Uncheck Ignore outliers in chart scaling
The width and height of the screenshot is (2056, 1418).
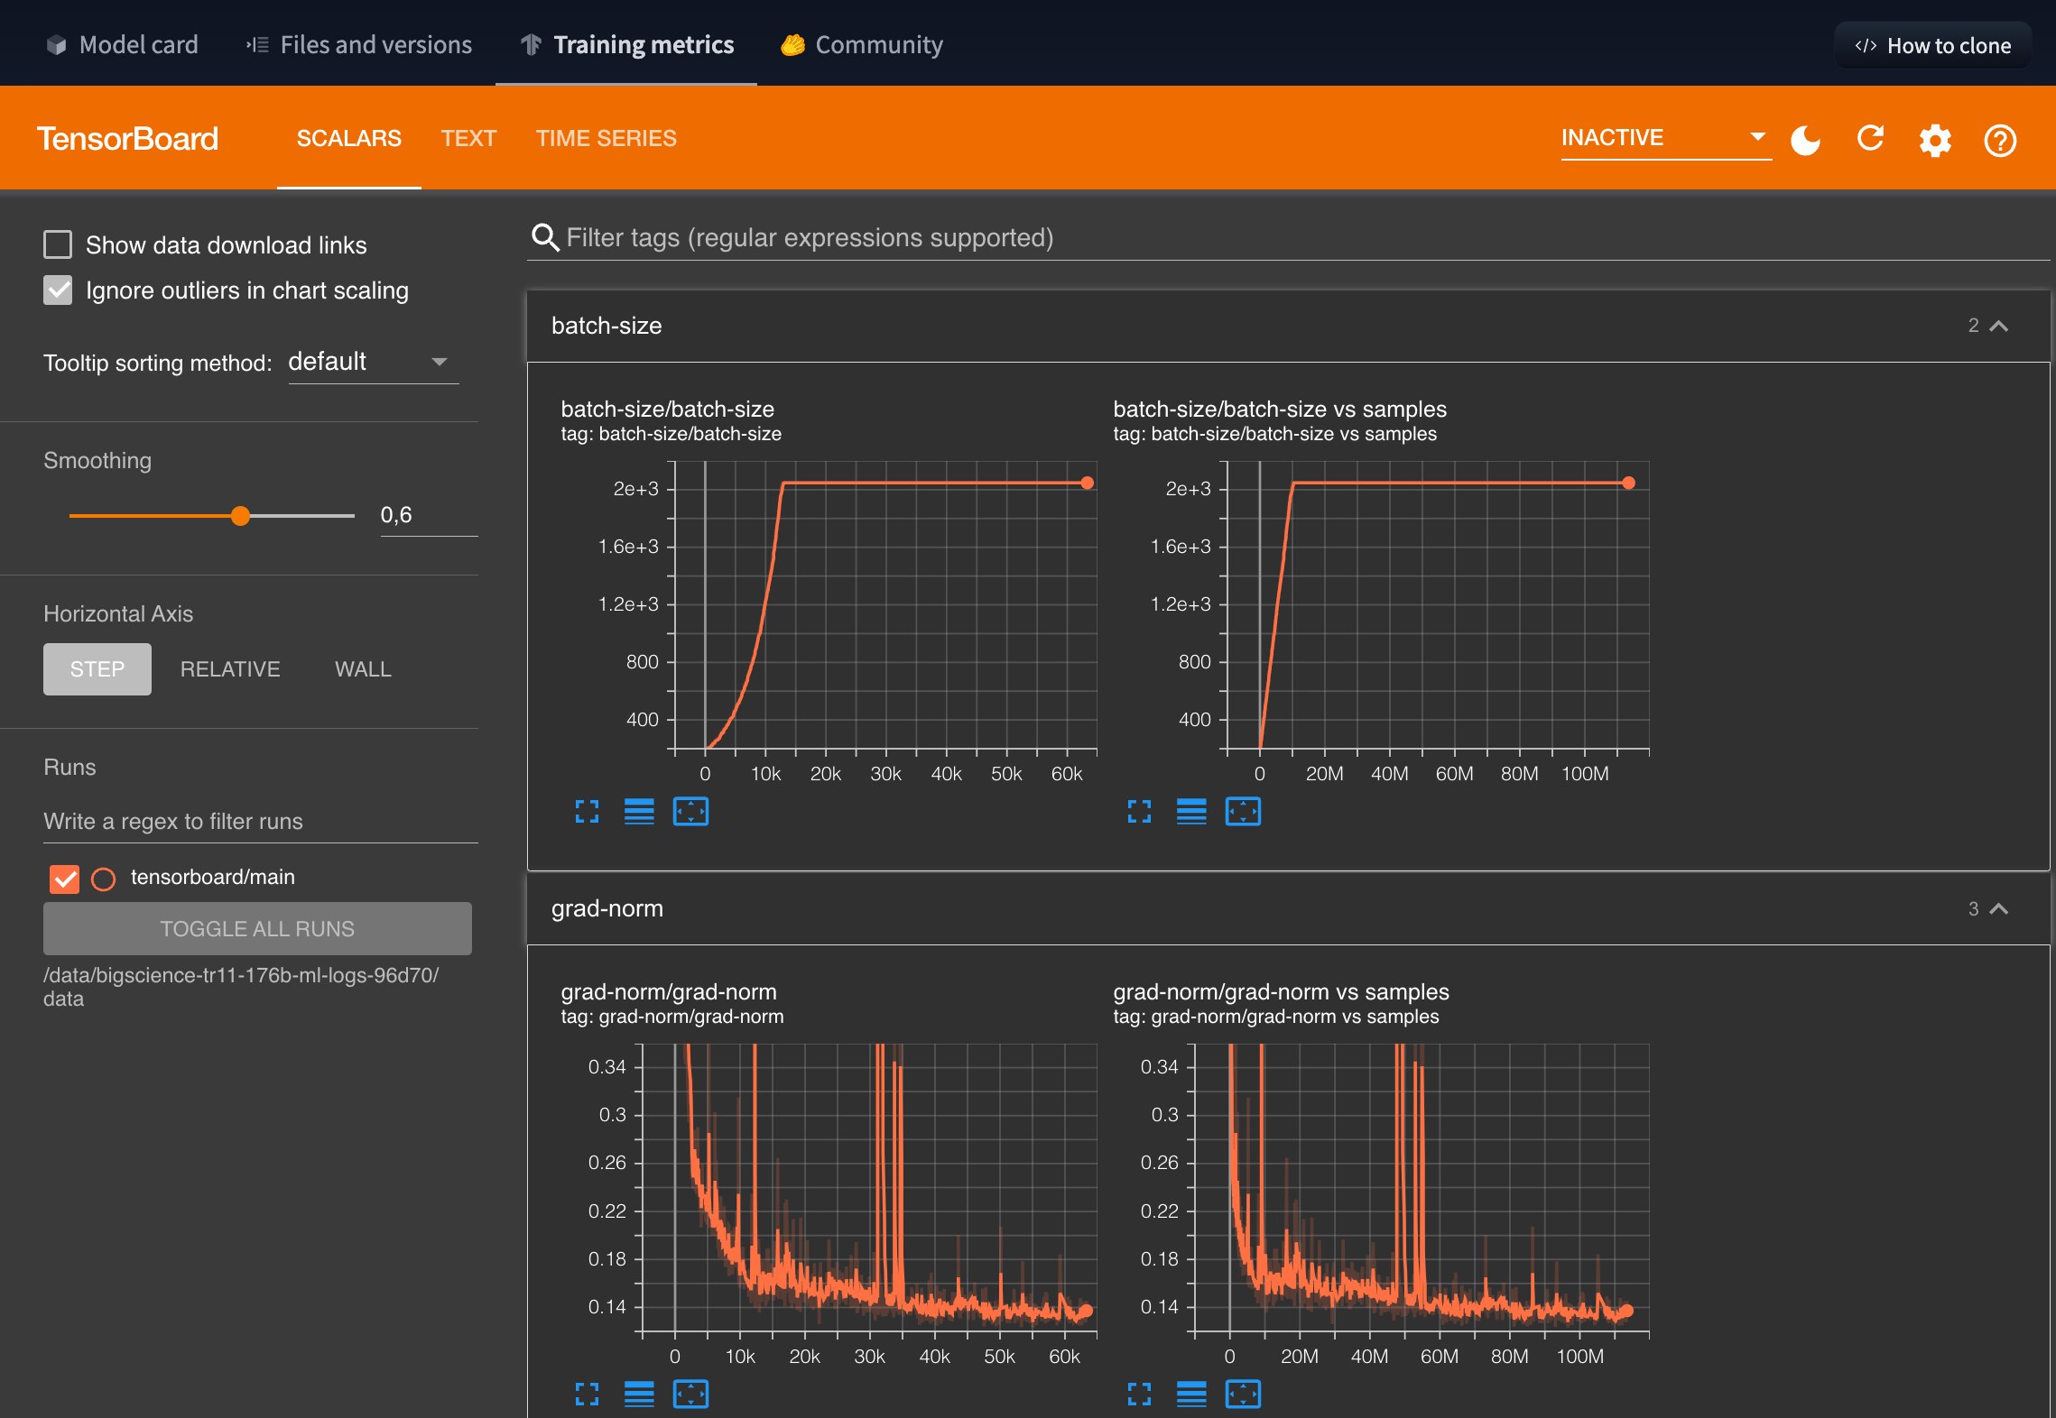tap(58, 290)
